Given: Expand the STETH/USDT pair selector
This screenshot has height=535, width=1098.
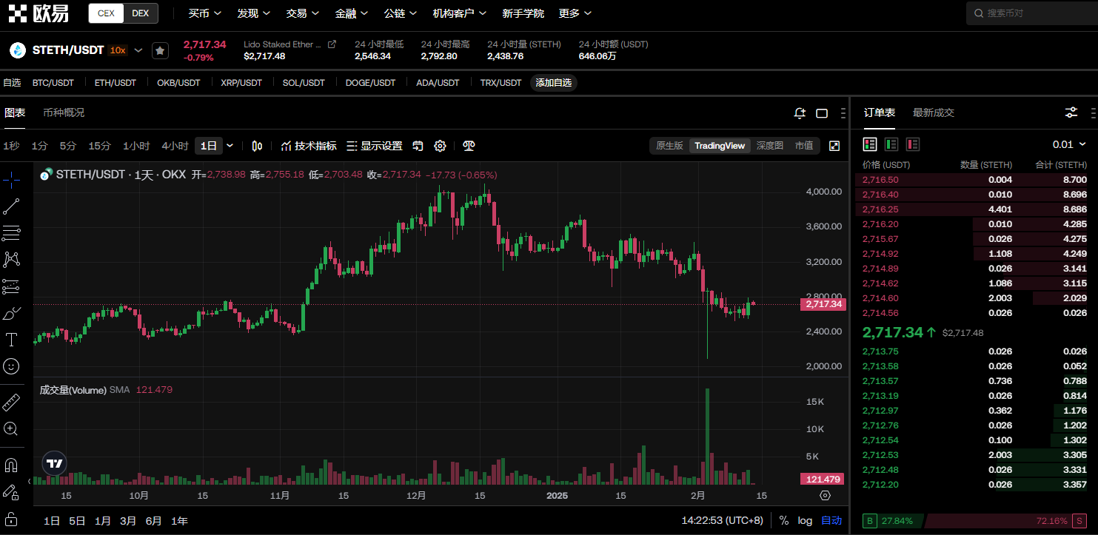Looking at the screenshot, I should 138,50.
